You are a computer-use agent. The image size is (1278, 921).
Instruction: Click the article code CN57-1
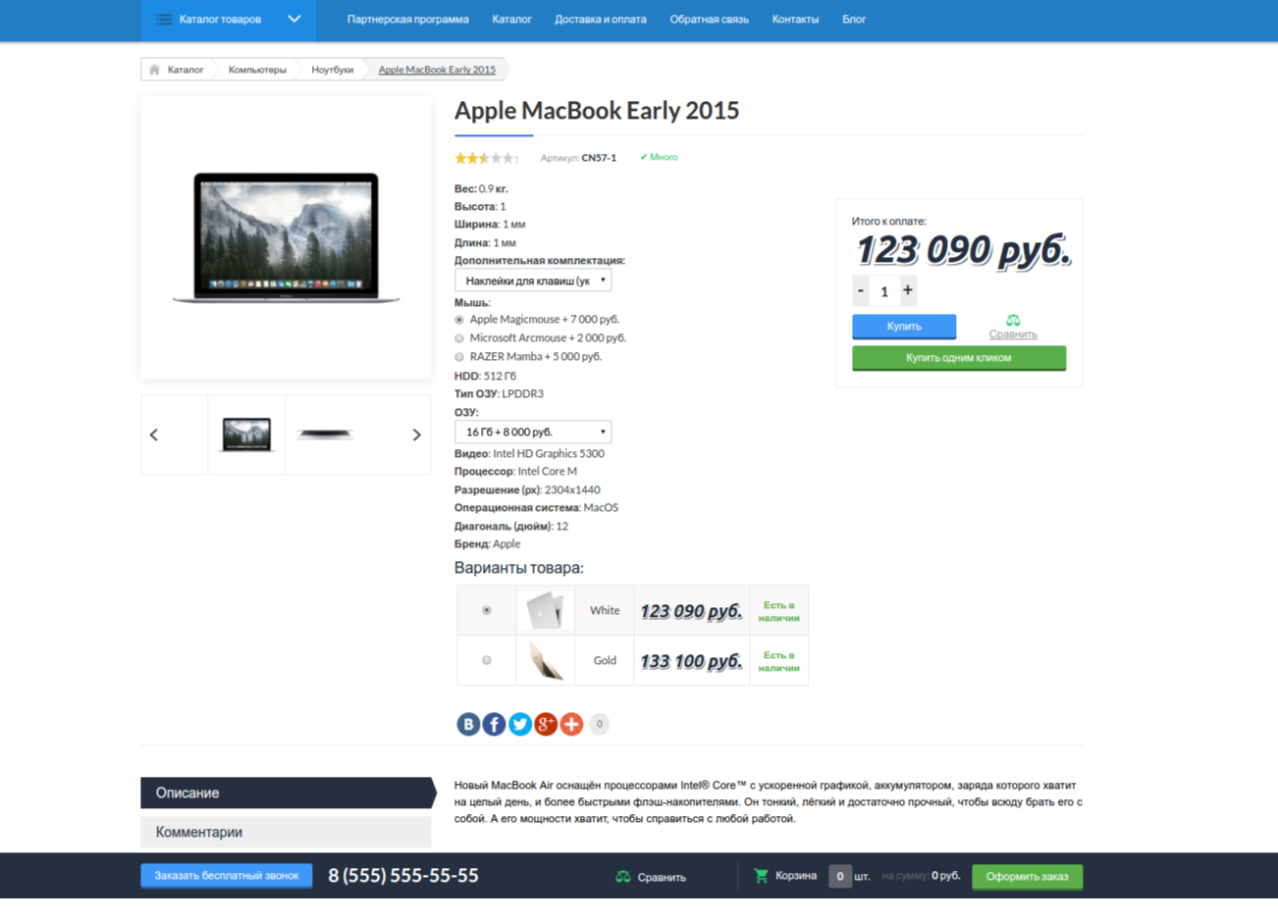(599, 158)
